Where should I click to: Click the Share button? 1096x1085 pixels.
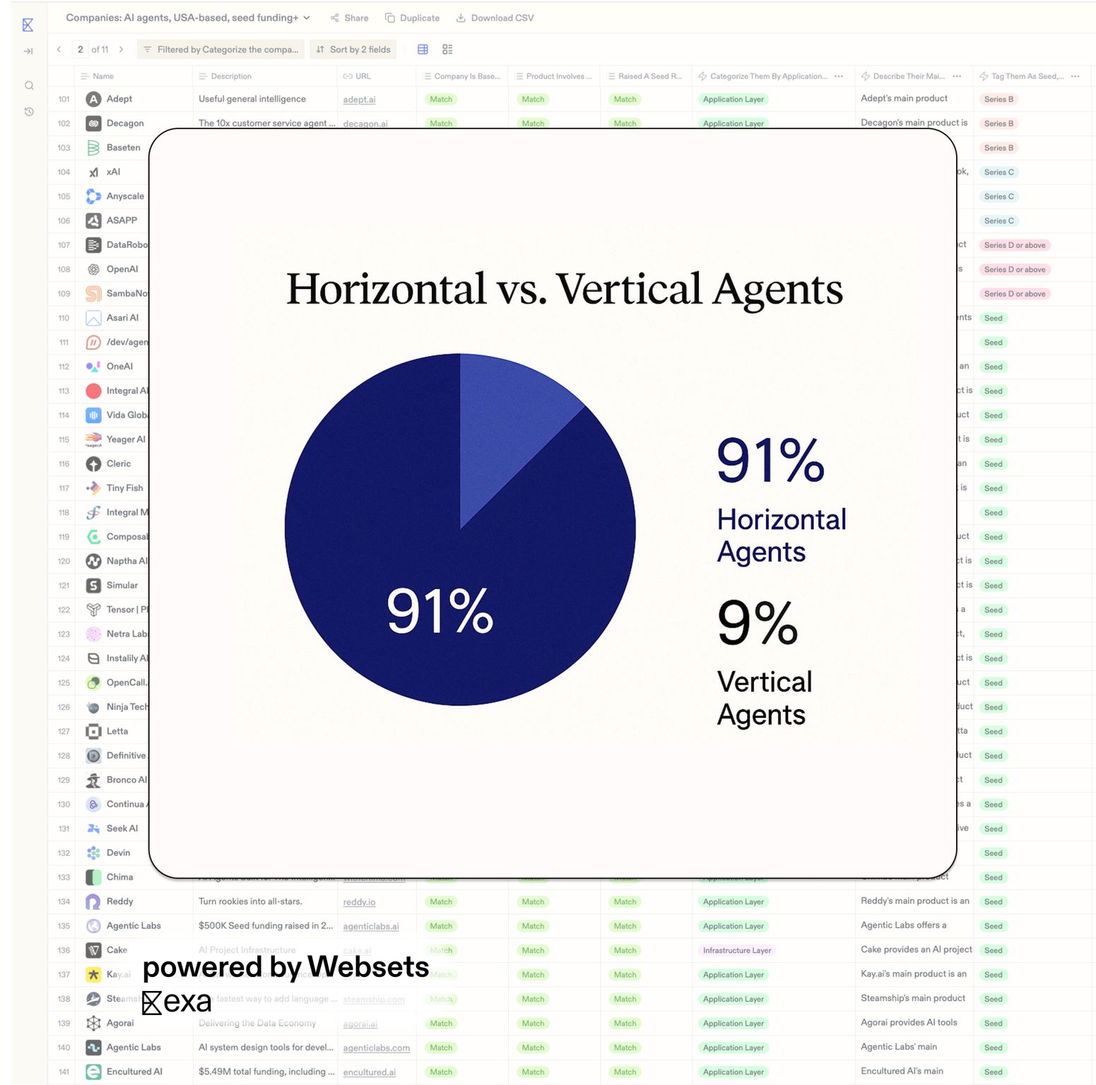350,18
